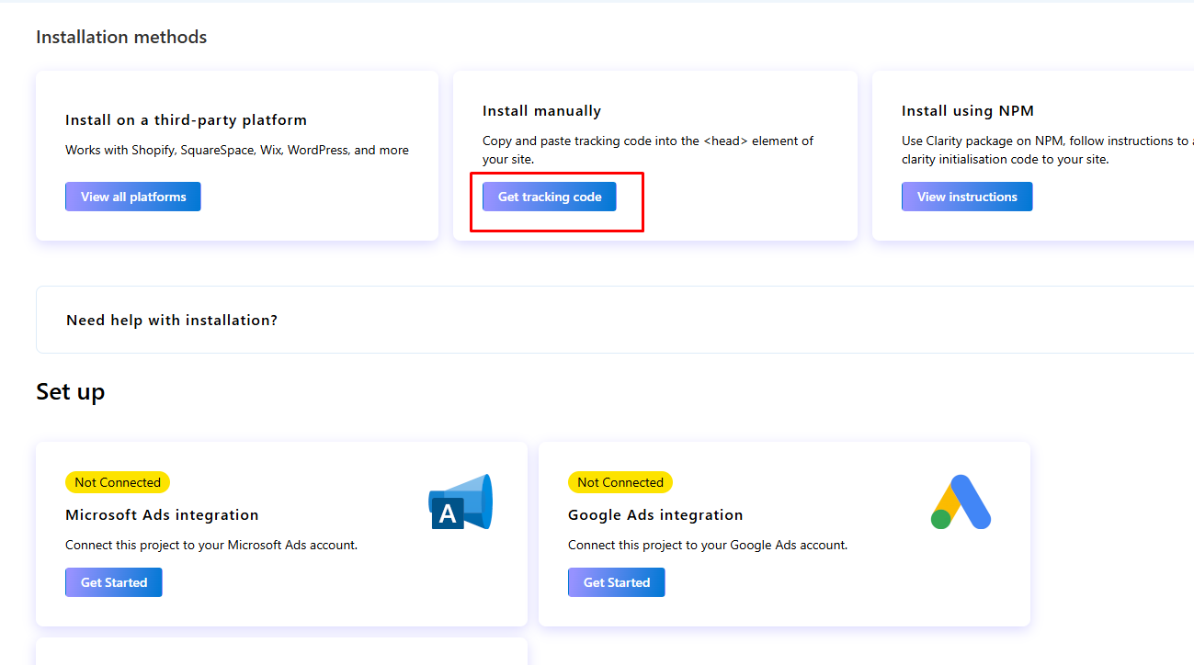Click Get Started for Microsoft Ads integration
The image size is (1194, 665).
(113, 581)
